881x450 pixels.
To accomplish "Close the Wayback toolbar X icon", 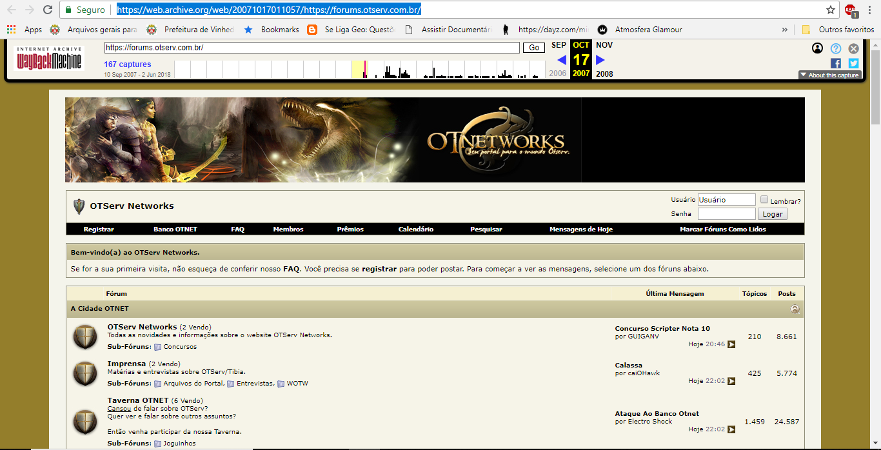I will click(x=854, y=48).
